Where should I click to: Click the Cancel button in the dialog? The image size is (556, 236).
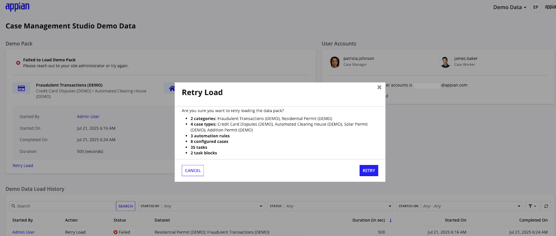coord(193,171)
